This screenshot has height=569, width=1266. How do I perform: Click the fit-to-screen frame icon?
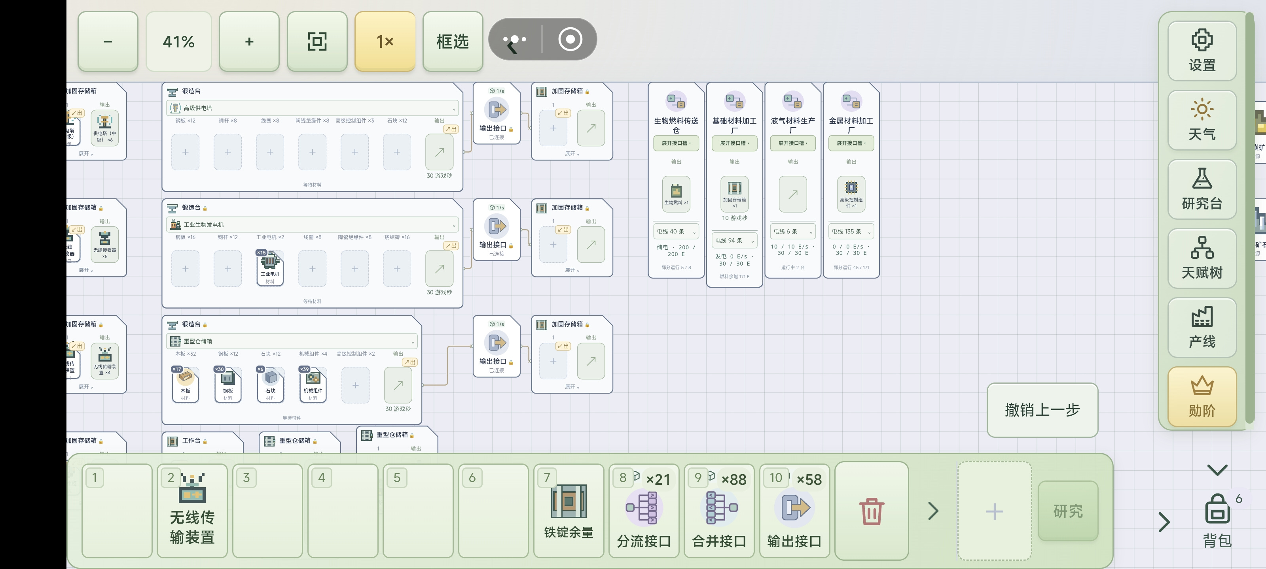(x=317, y=42)
